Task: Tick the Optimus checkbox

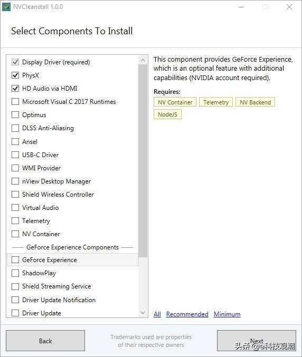Action: point(15,115)
